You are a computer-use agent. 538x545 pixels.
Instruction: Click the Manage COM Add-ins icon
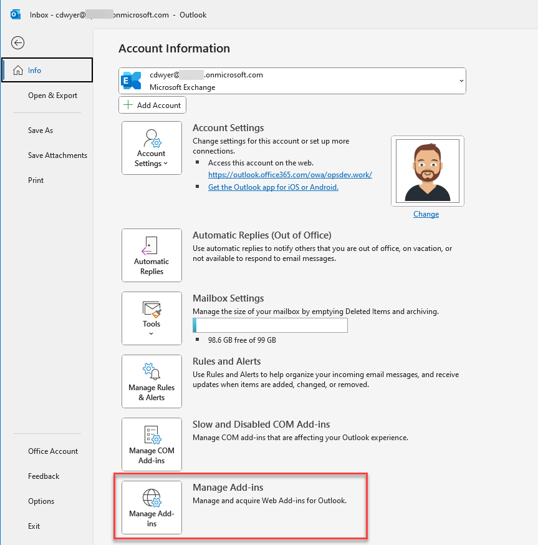(x=151, y=444)
